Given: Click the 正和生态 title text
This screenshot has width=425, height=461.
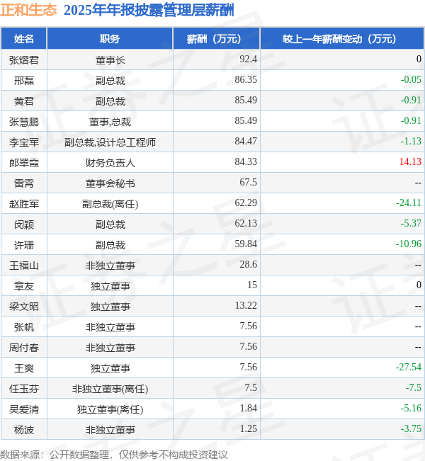Looking at the screenshot, I should (x=28, y=10).
